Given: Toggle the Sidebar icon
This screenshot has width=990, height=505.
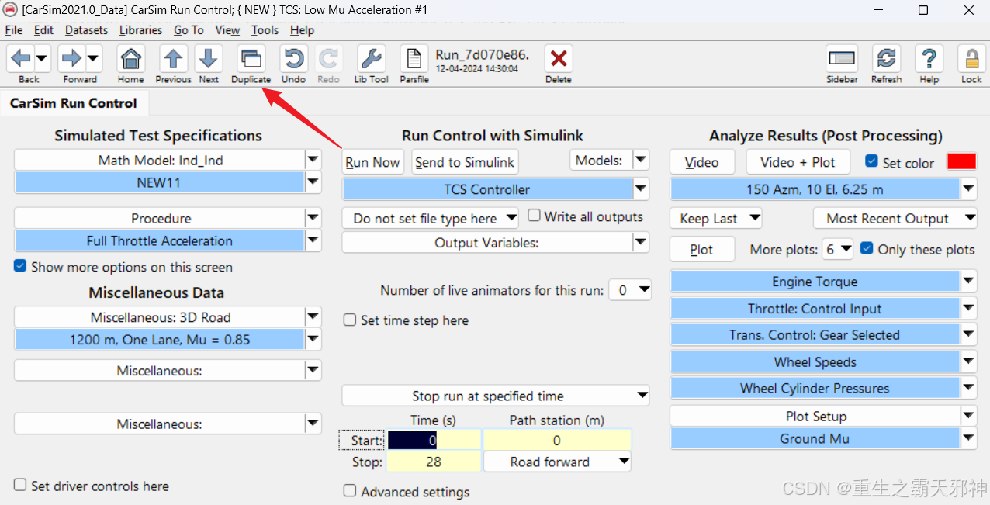Looking at the screenshot, I should 842,58.
